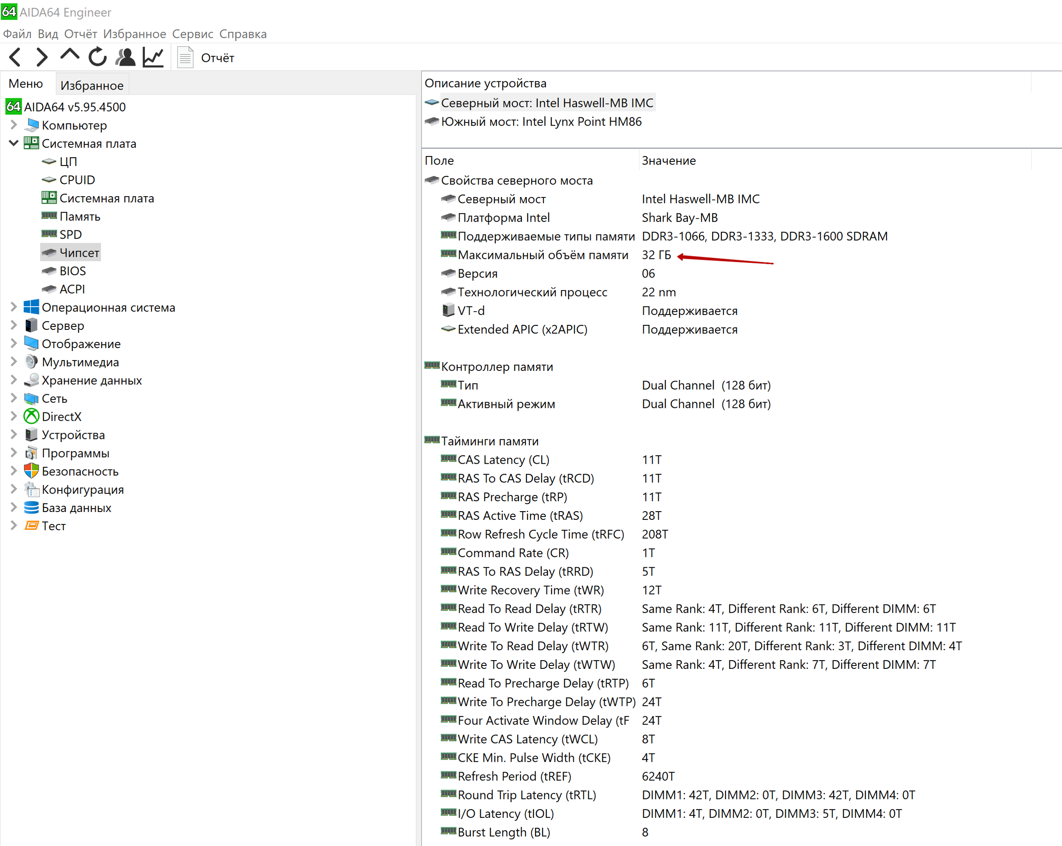Screen dimensions: 1062x846
Task: Collapse the Системная плата tree node
Action: tap(14, 144)
